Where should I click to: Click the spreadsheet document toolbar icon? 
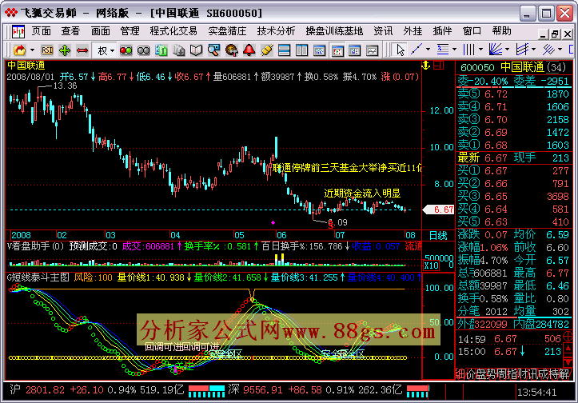coord(161,50)
